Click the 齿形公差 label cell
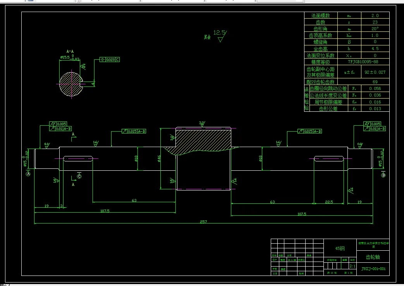The height and width of the screenshot is (286, 404). [328, 109]
